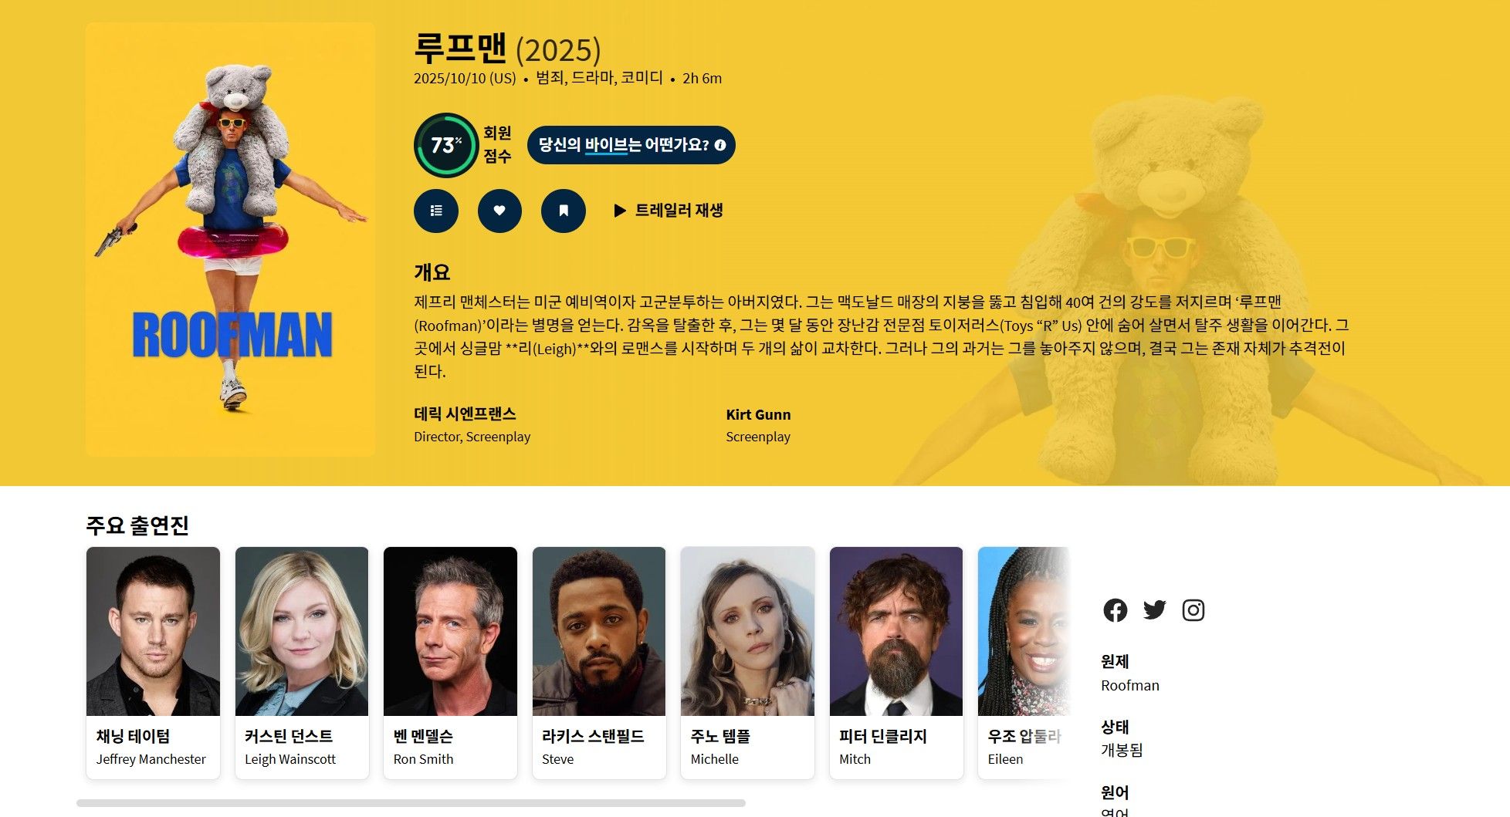Click the 라키스 스탠필드 name link
This screenshot has height=817, width=1510.
click(x=593, y=737)
